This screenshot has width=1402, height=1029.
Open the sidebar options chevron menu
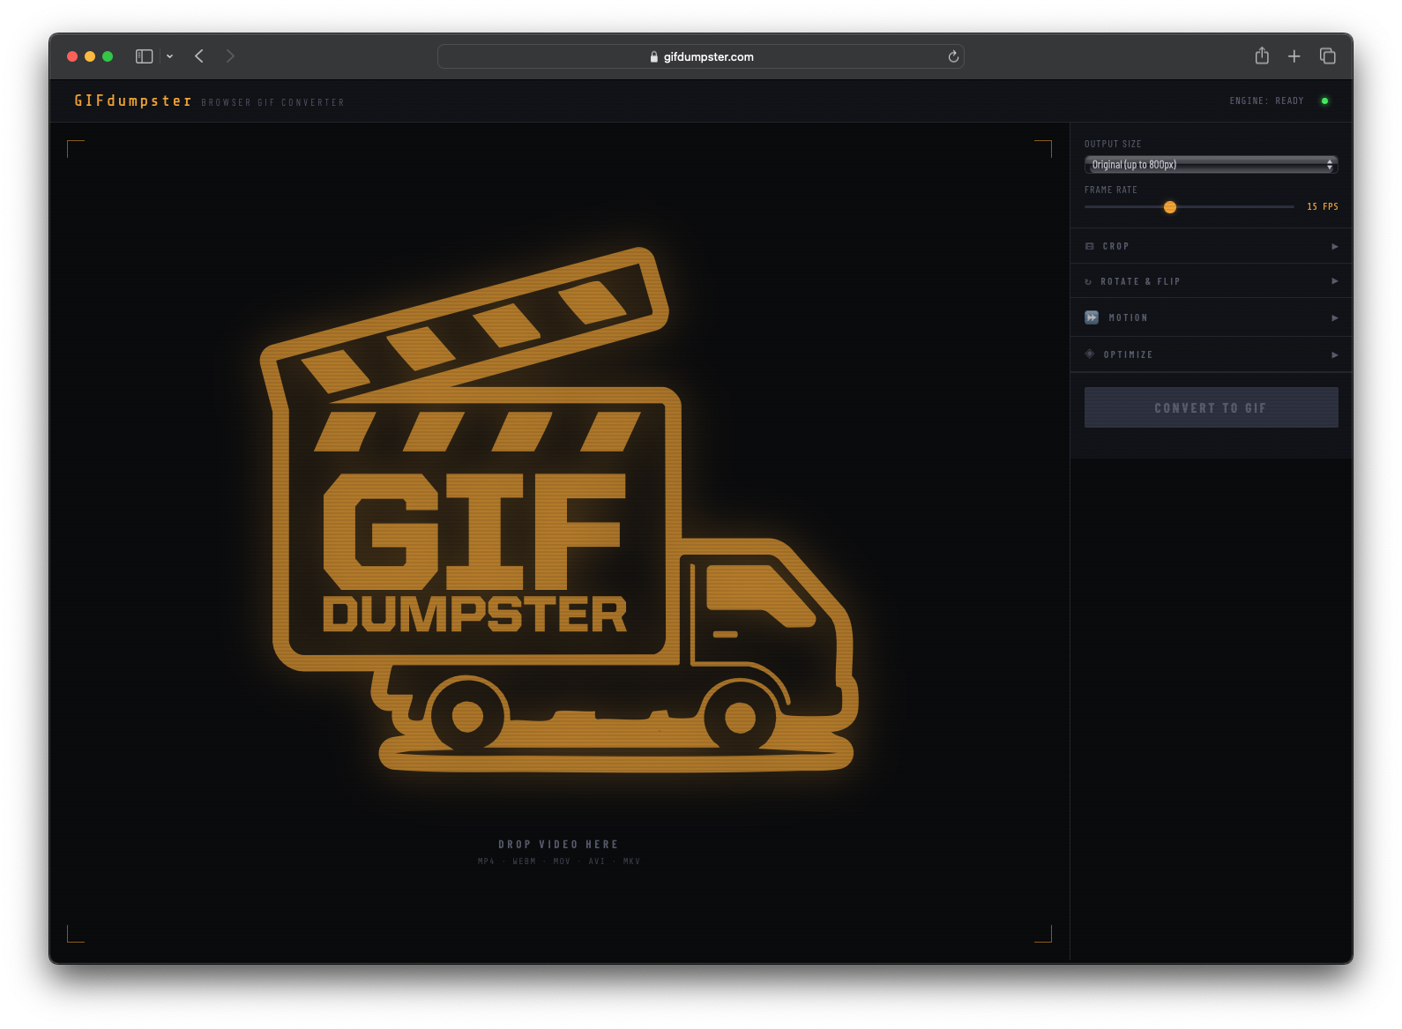169,56
